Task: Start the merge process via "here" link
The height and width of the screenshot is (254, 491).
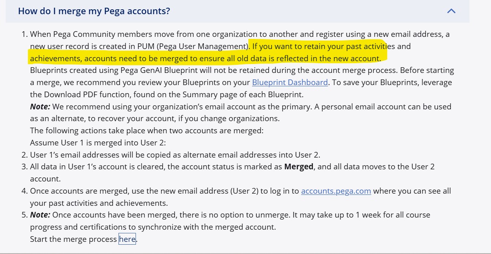Action: [127, 239]
